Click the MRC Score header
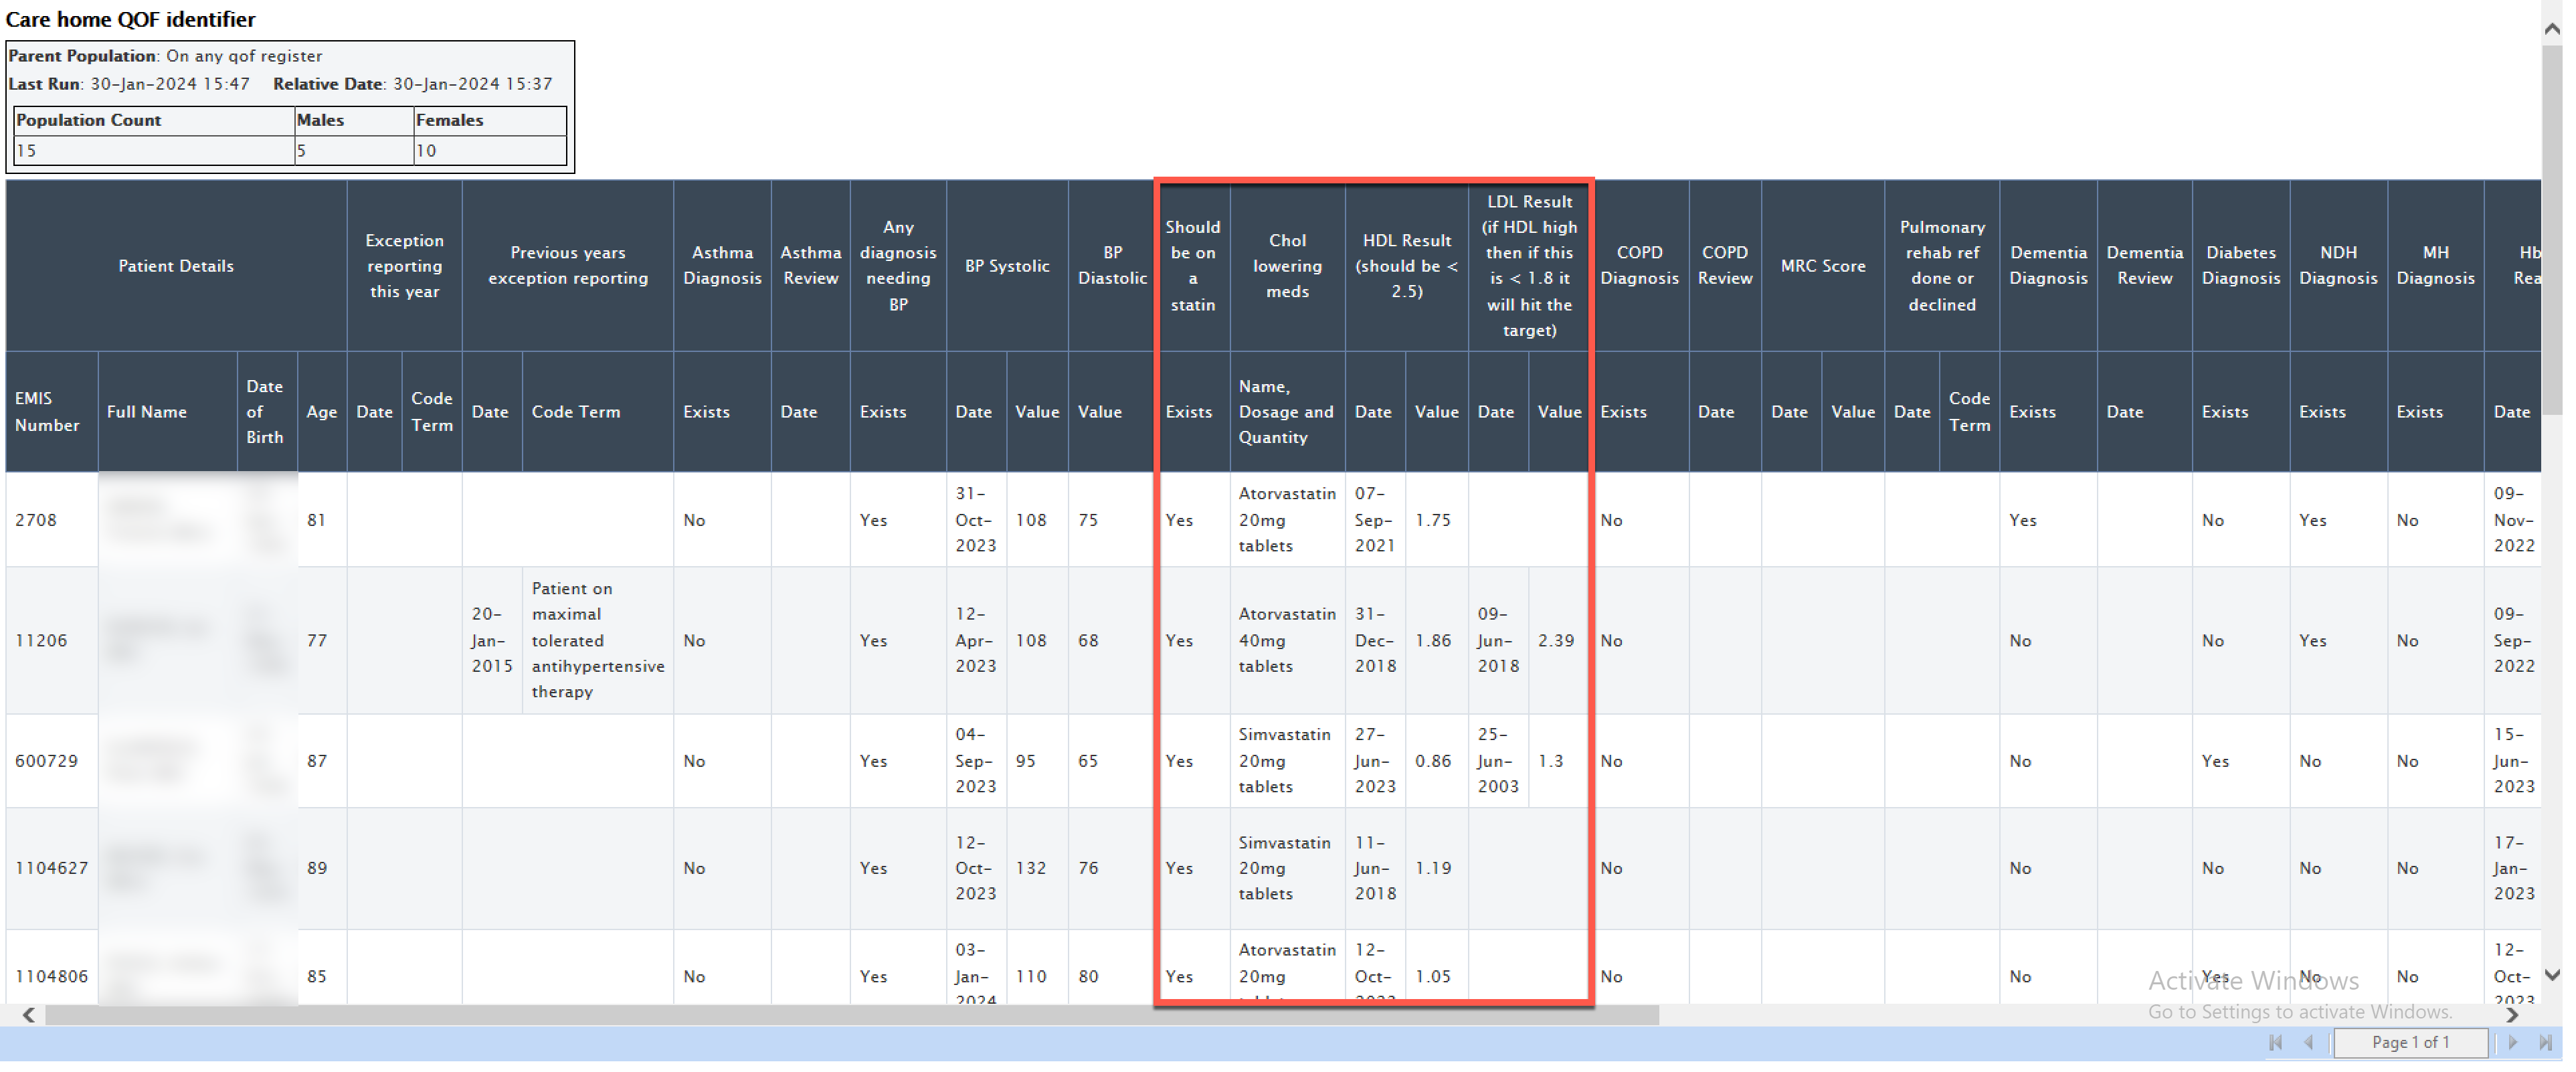 tap(1823, 266)
